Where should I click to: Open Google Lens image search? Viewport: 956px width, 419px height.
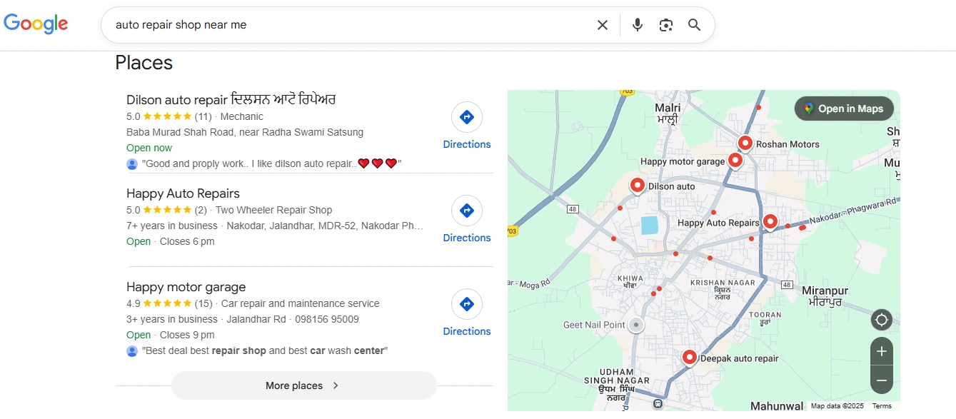coord(665,24)
